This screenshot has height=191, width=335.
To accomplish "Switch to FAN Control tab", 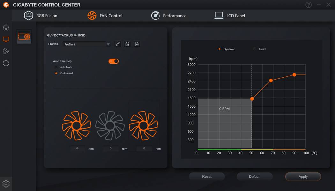I will pyautogui.click(x=105, y=16).
